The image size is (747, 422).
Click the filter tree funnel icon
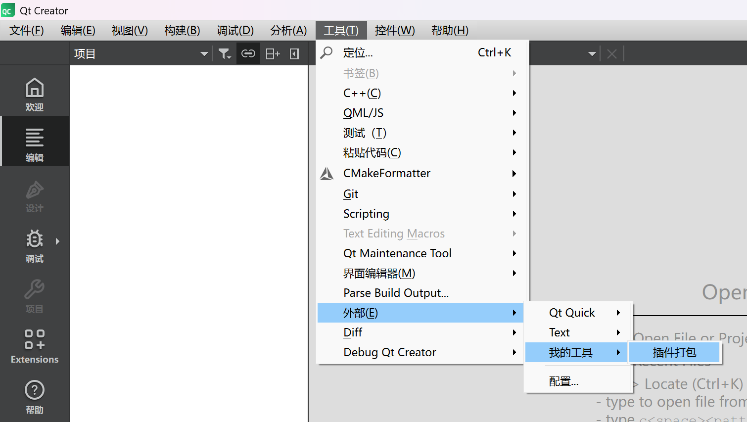tap(225, 53)
